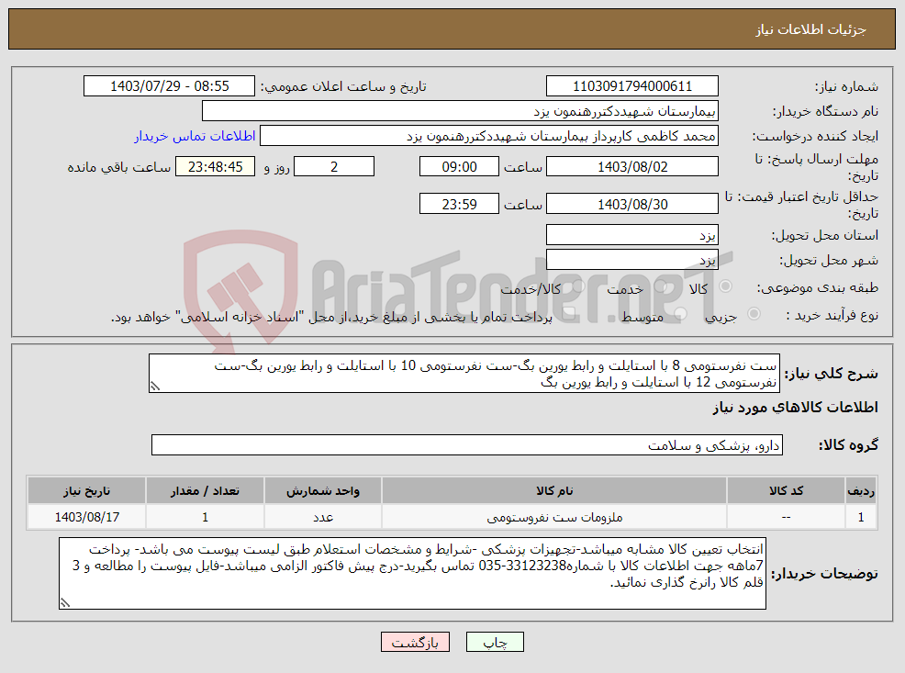Click the ردیف column header
The height and width of the screenshot is (673, 905).
pos(861,490)
